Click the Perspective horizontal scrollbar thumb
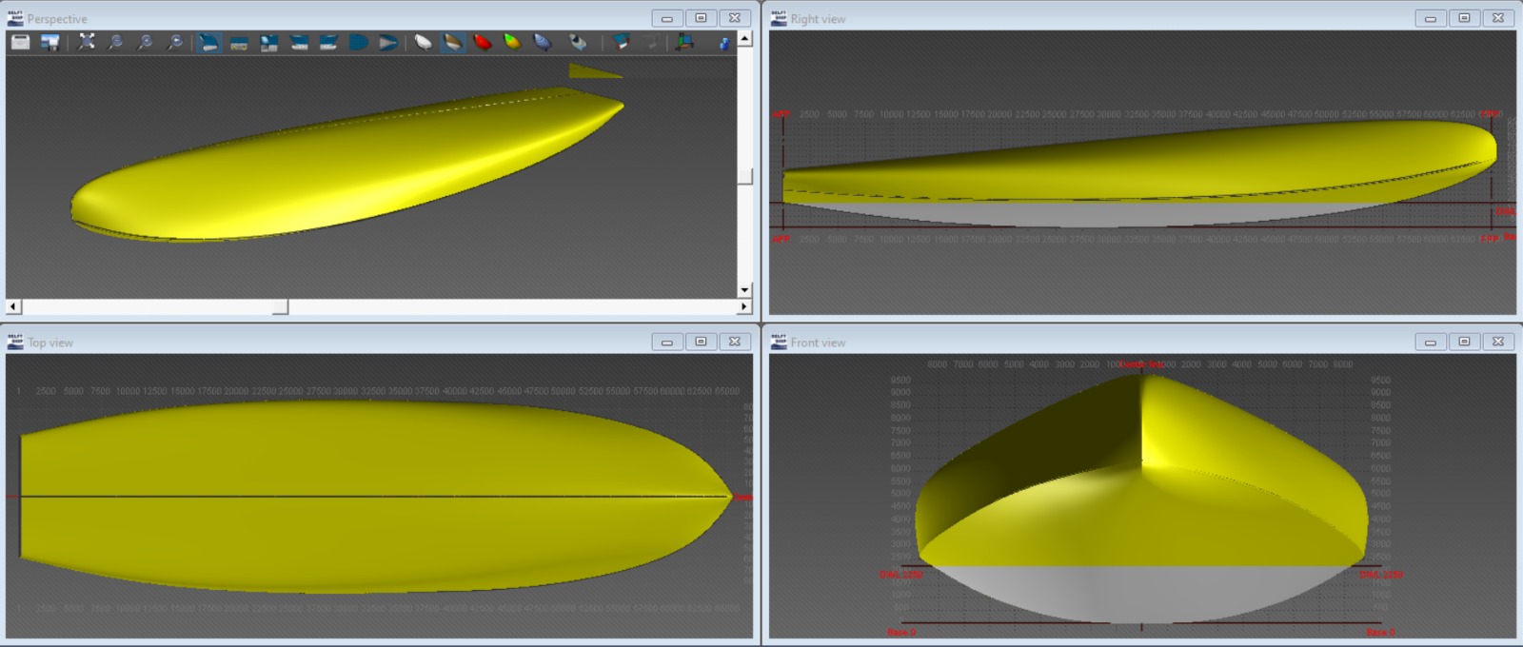The height and width of the screenshot is (647, 1523). click(280, 306)
